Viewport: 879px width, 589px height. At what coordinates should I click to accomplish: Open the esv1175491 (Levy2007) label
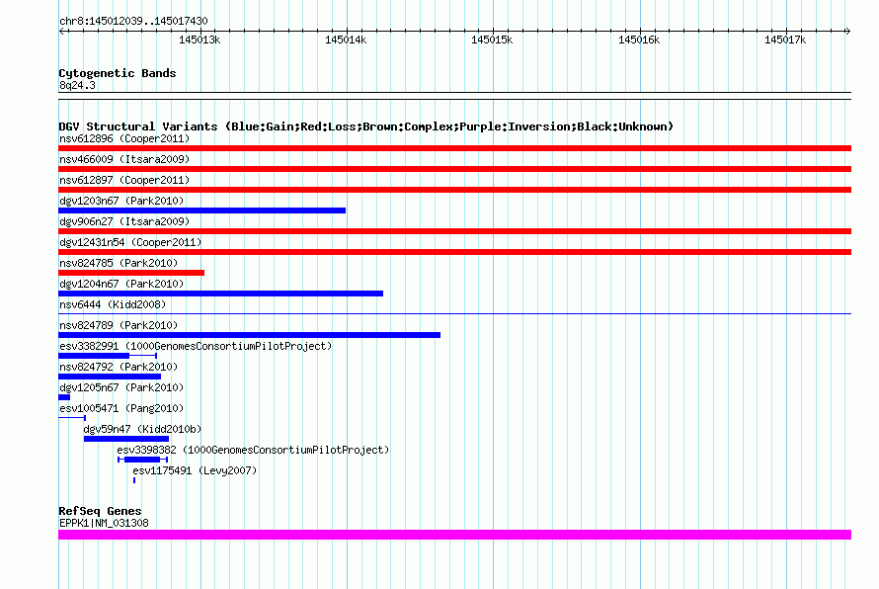tap(195, 470)
